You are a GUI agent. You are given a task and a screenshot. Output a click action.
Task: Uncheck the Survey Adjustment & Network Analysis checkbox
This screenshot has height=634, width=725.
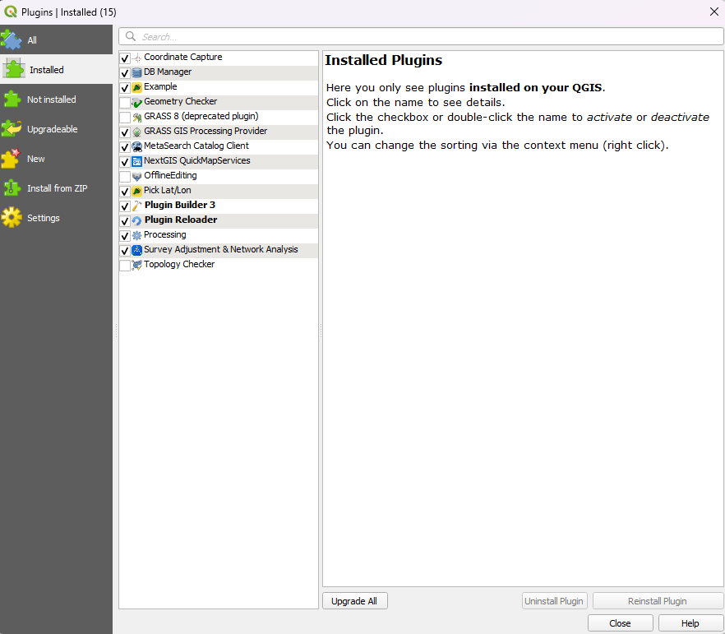pos(125,251)
